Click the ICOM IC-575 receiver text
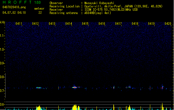174x110 pixels. coord(111,10)
